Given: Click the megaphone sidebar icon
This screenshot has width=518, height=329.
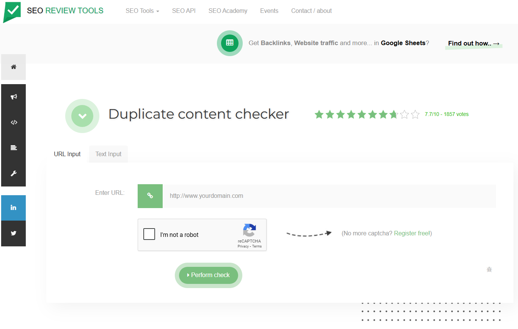Looking at the screenshot, I should click(14, 97).
